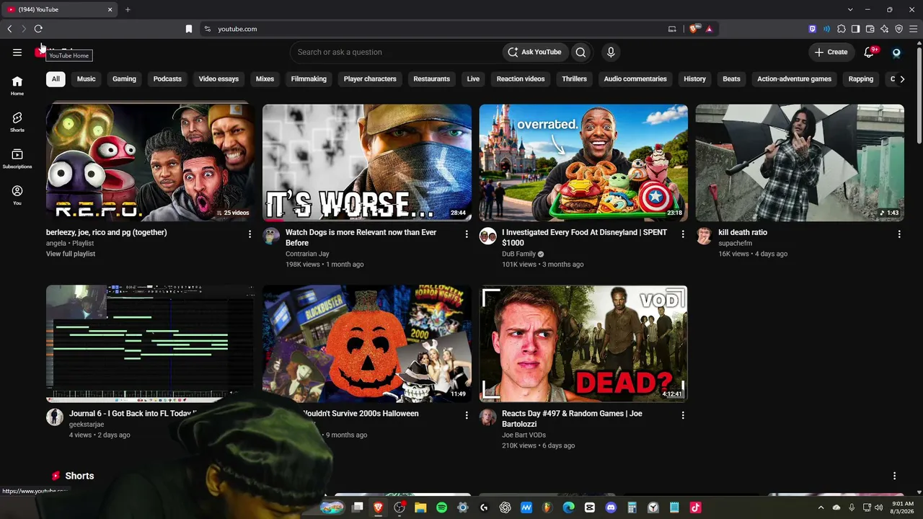Reload the YouTube page

[x=38, y=29]
